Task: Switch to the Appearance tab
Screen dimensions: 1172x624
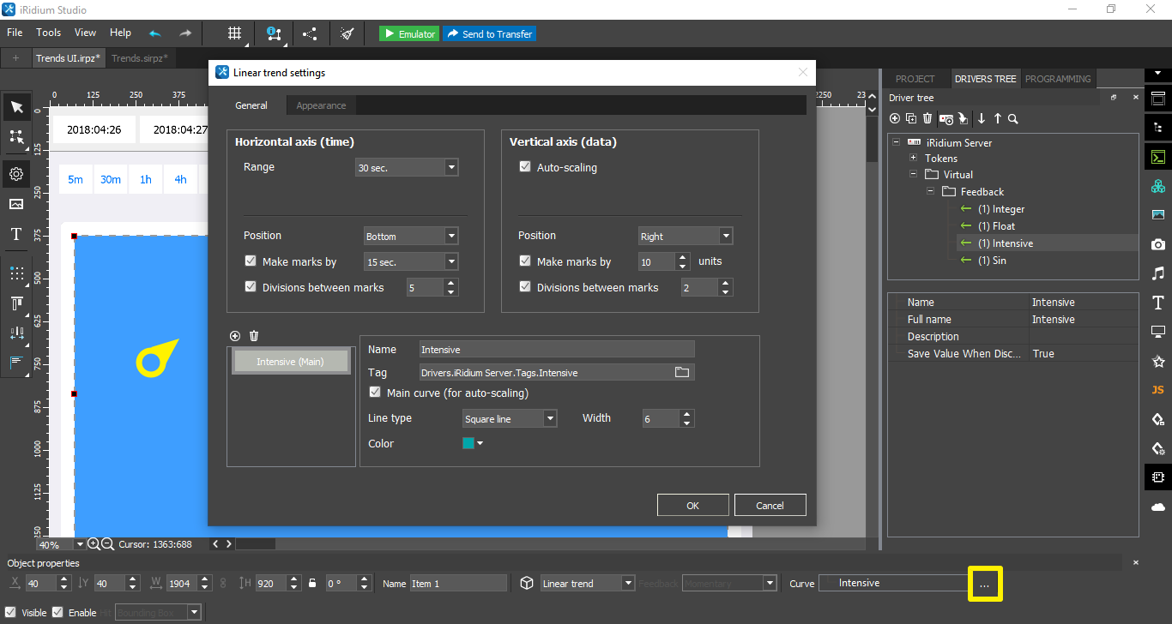Action: (x=321, y=105)
